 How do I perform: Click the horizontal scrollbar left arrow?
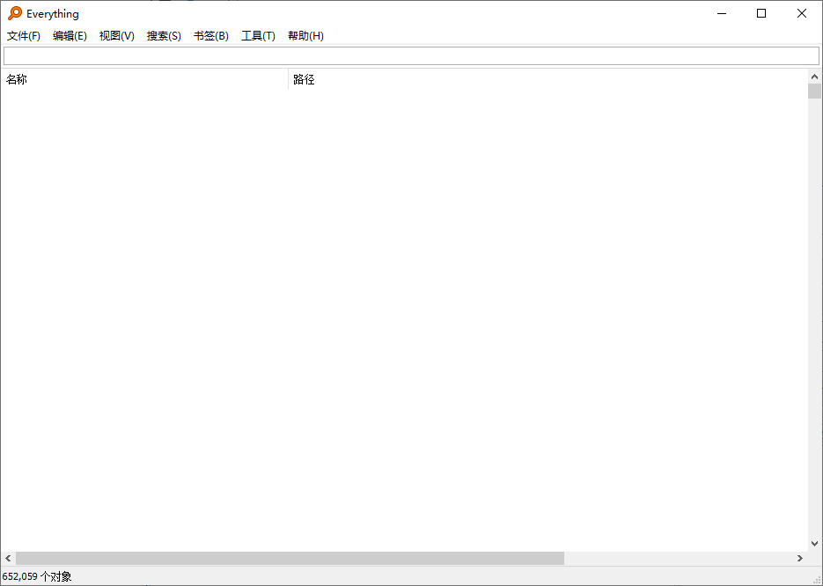point(8,558)
